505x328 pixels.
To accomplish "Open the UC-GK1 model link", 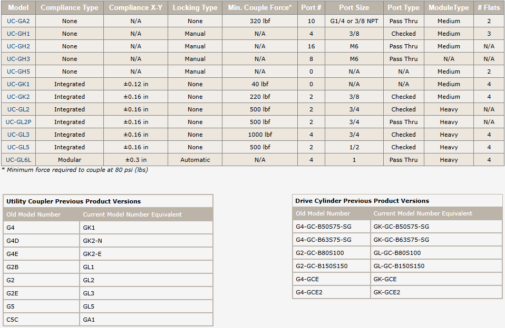I will pyautogui.click(x=18, y=84).
